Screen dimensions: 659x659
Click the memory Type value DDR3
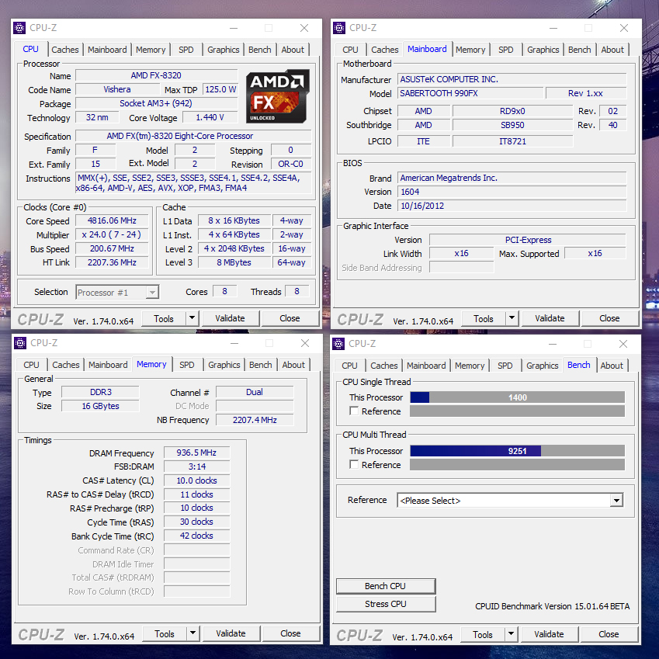tap(100, 392)
